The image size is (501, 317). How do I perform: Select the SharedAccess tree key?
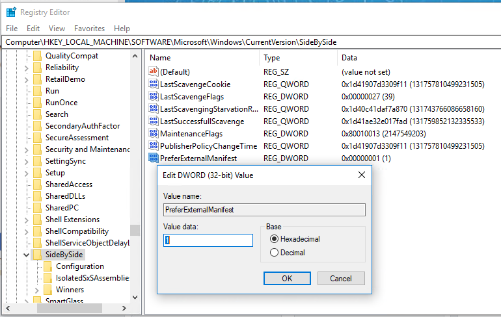point(69,184)
